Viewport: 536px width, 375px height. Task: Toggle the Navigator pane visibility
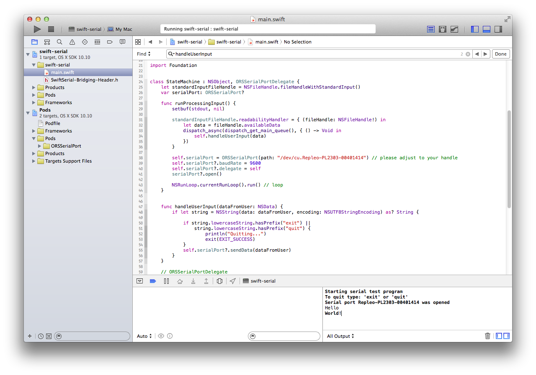pyautogui.click(x=475, y=29)
